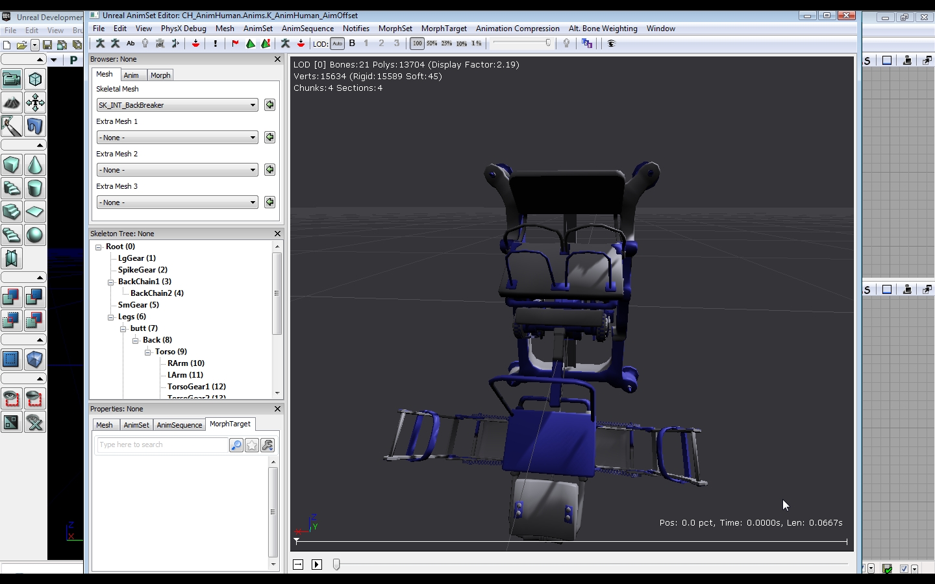Click the green cone toolbar icon
Viewport: 935px width, 584px height.
(x=251, y=43)
